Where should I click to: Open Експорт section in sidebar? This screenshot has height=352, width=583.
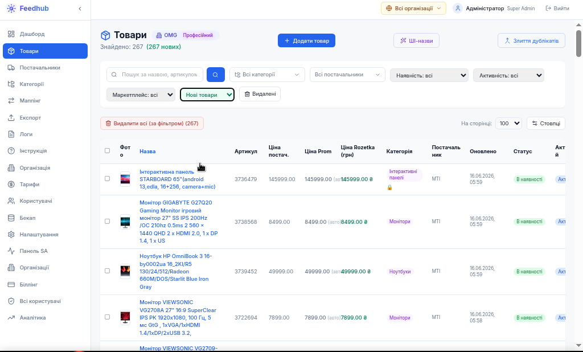tap(45, 117)
